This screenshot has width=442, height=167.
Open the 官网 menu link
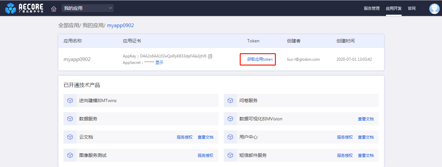412,8
